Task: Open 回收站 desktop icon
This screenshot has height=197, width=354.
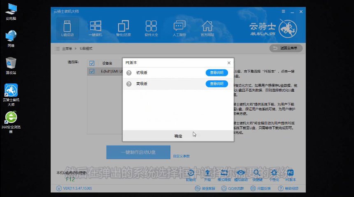Action: [x=11, y=66]
